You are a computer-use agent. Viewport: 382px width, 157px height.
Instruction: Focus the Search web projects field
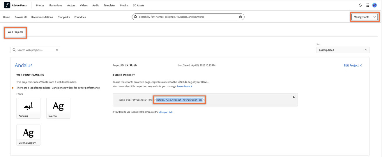[35, 50]
